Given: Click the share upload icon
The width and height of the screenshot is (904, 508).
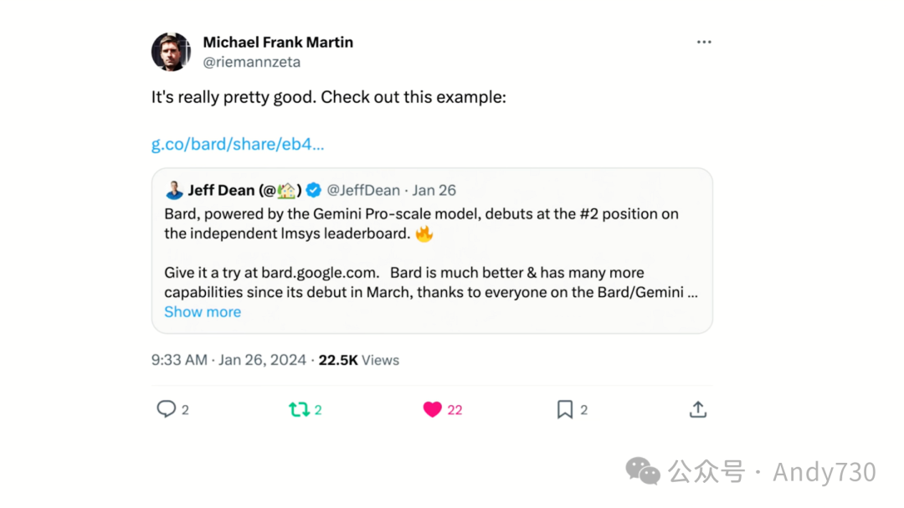Looking at the screenshot, I should (698, 409).
